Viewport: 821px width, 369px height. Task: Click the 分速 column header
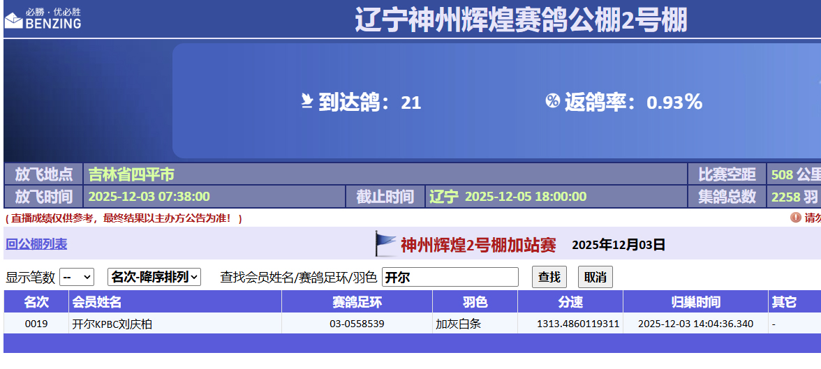[x=570, y=302]
